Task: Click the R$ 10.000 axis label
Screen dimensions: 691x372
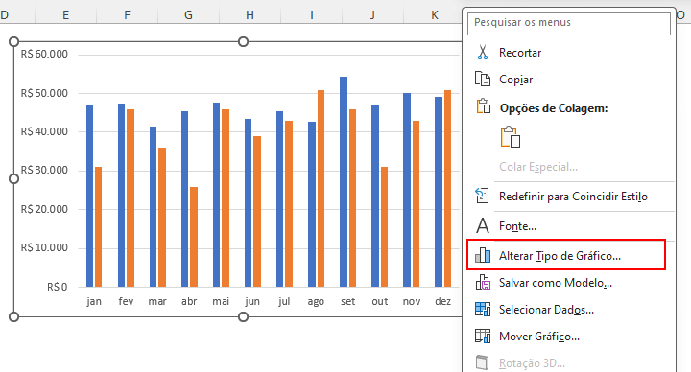Action: (44, 248)
